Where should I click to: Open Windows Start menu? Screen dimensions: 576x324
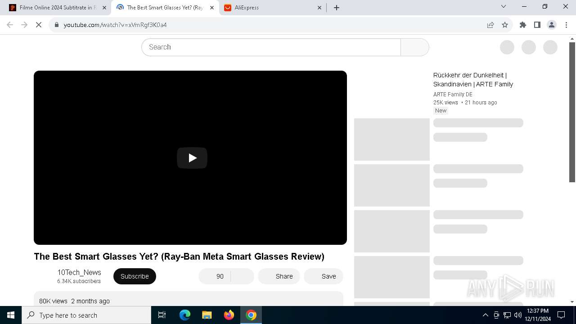(x=11, y=315)
